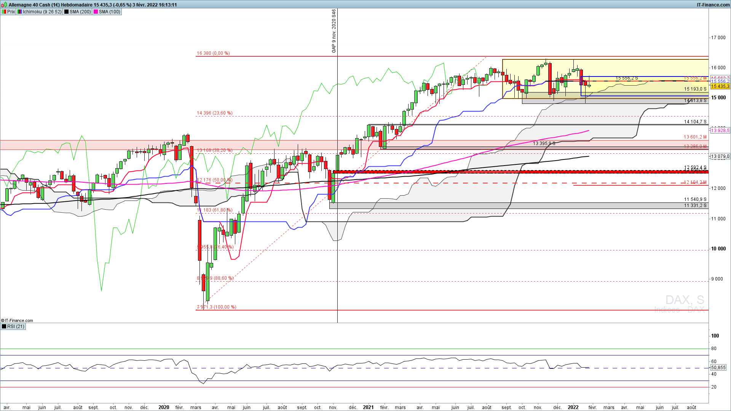Open the Prix indicator settings
Viewport: 731px width, 411px height.
(x=8, y=12)
